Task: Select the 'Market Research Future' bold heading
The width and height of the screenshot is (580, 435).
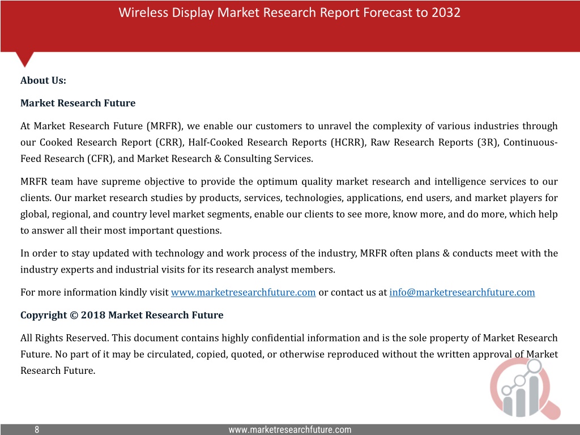Action: click(78, 103)
